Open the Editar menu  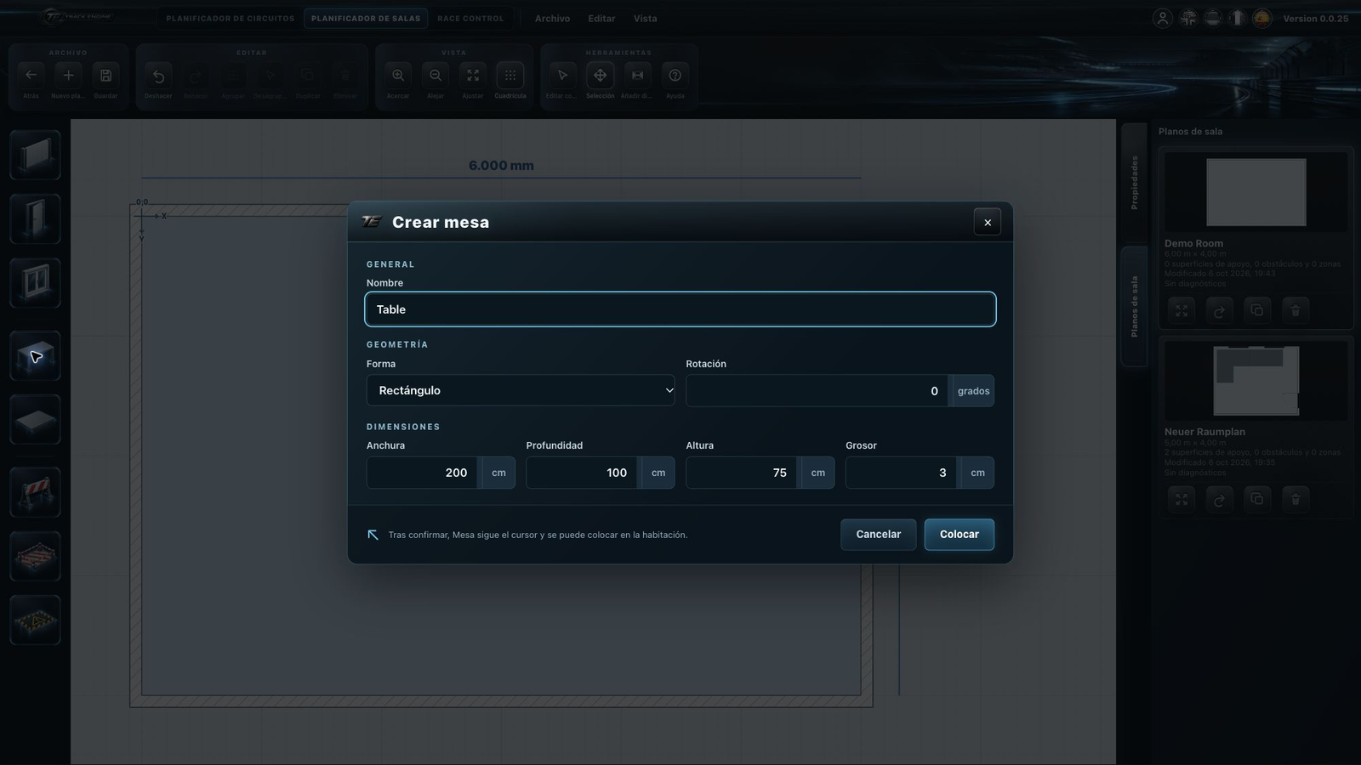pyautogui.click(x=601, y=18)
